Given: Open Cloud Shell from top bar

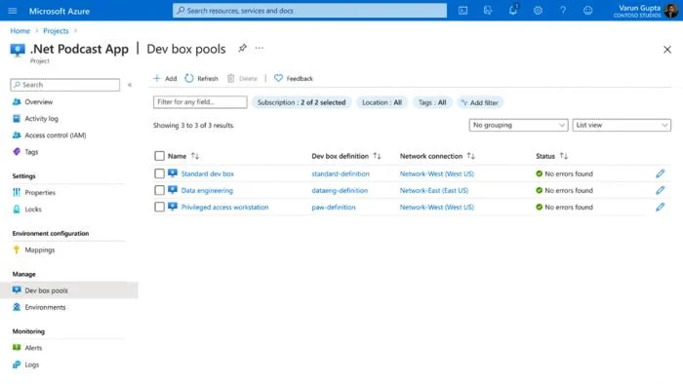Looking at the screenshot, I should click(x=463, y=11).
